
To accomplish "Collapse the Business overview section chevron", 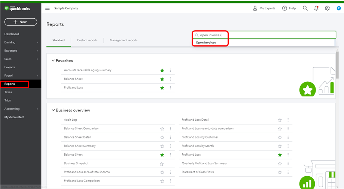I will (x=53, y=110).
